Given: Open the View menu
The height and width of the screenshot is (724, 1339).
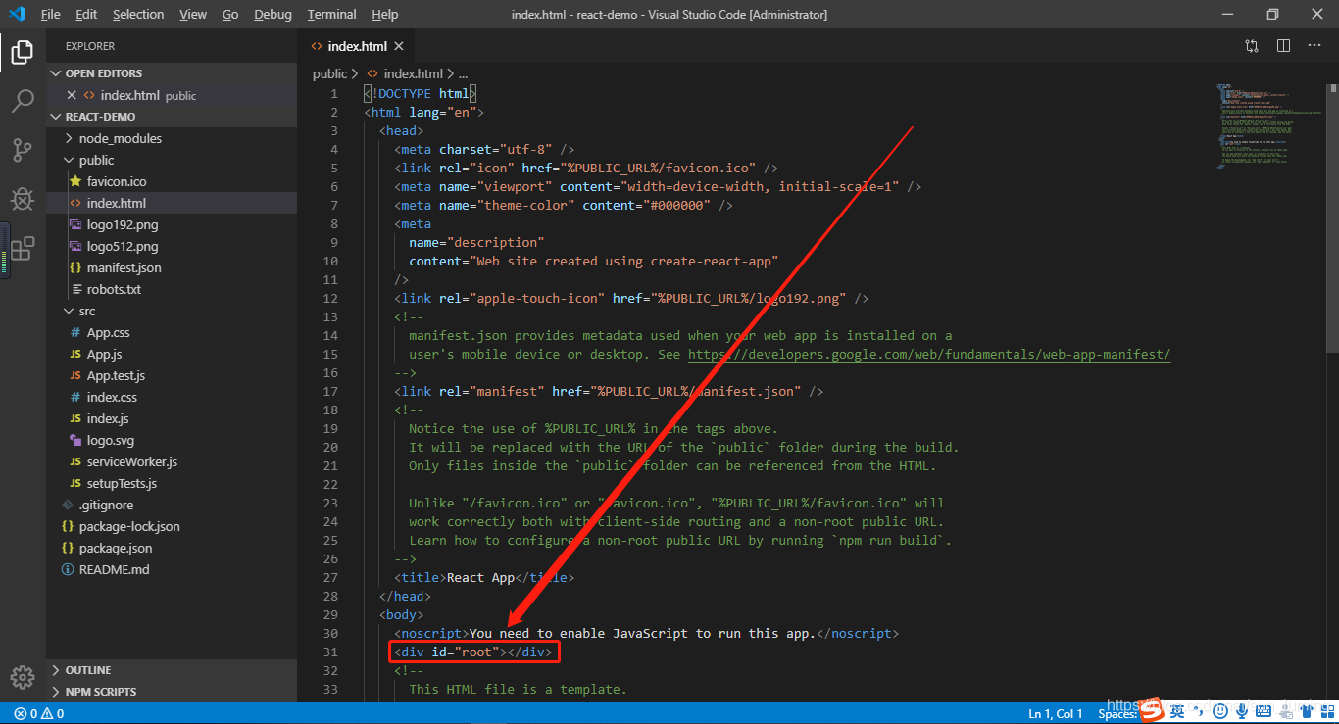Looking at the screenshot, I should (x=193, y=14).
